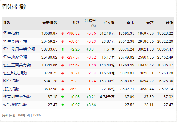Click the red down arrow for 國企指數
Screen dimensions: 177x122
point(63,81)
